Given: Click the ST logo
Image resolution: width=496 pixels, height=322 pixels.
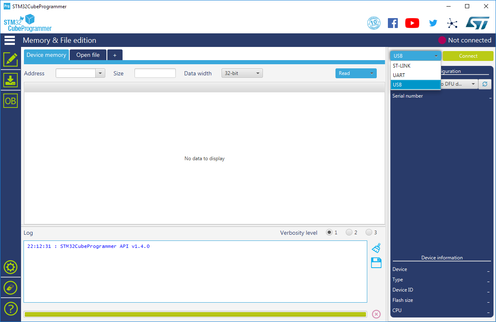Looking at the screenshot, I should pos(477,23).
